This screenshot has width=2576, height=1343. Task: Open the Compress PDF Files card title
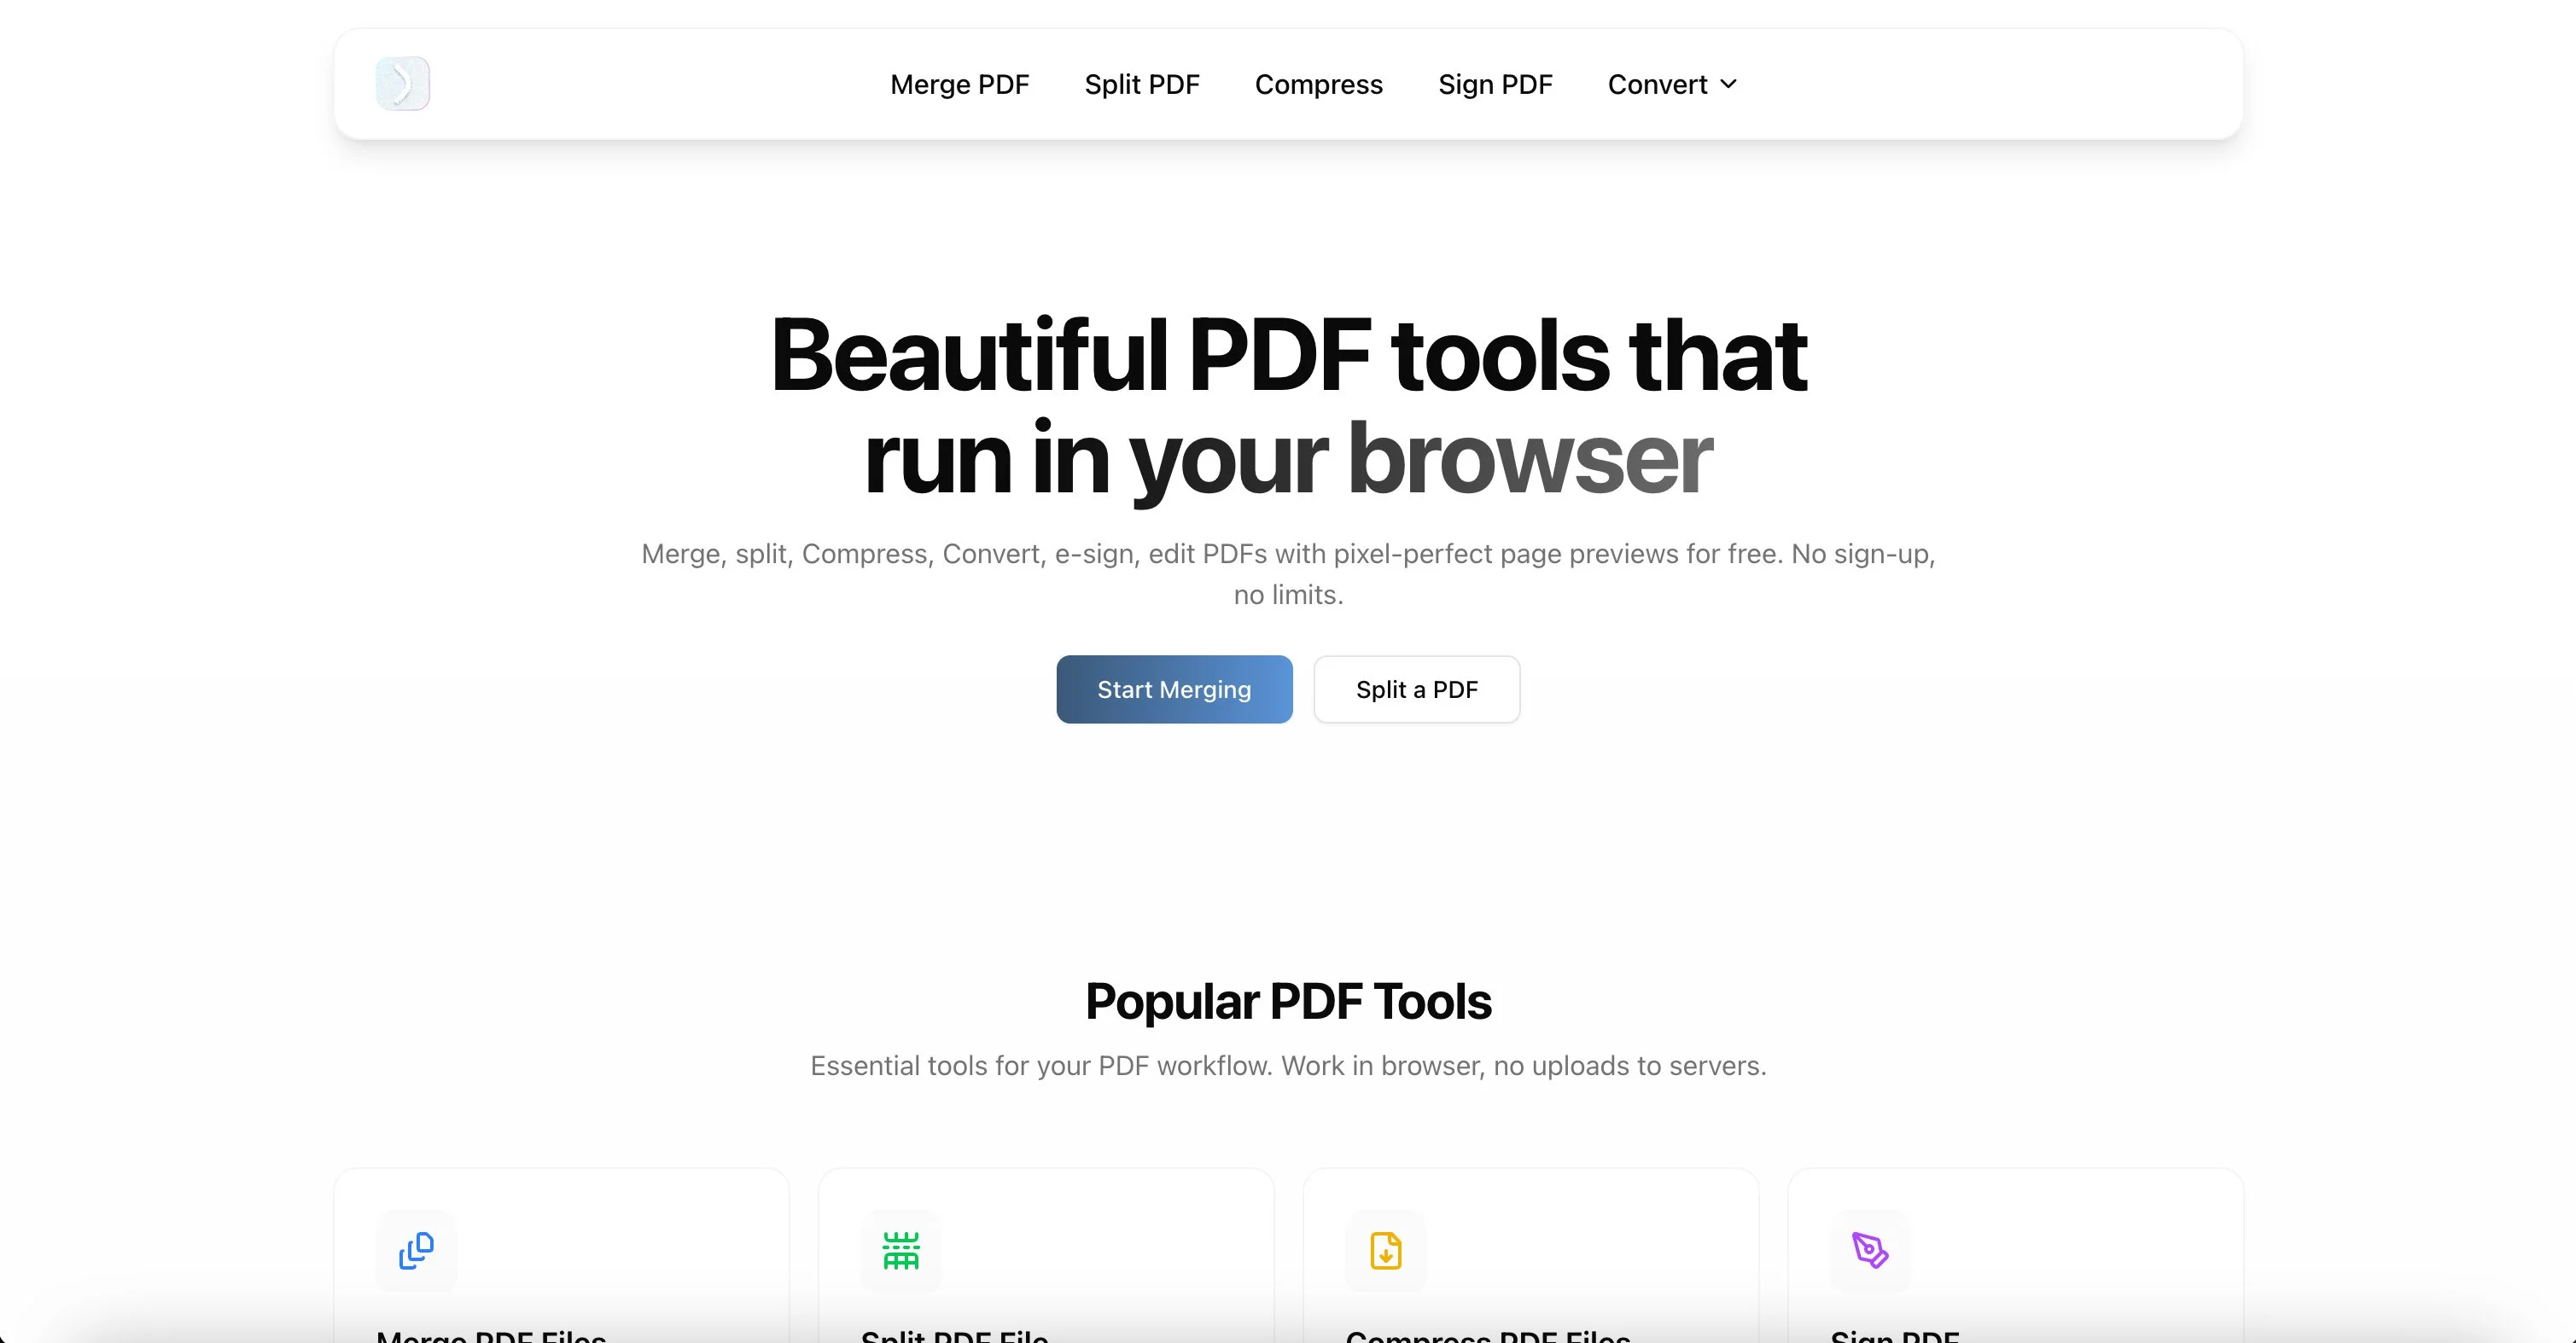pyautogui.click(x=1487, y=1335)
